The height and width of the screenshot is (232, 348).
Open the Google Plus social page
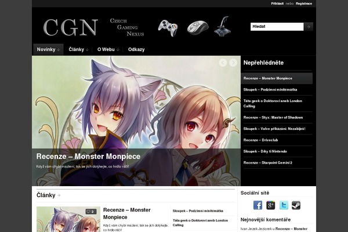(270, 205)
